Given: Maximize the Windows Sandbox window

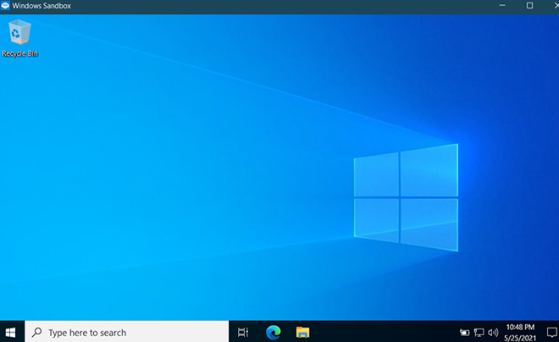Looking at the screenshot, I should pos(529,6).
